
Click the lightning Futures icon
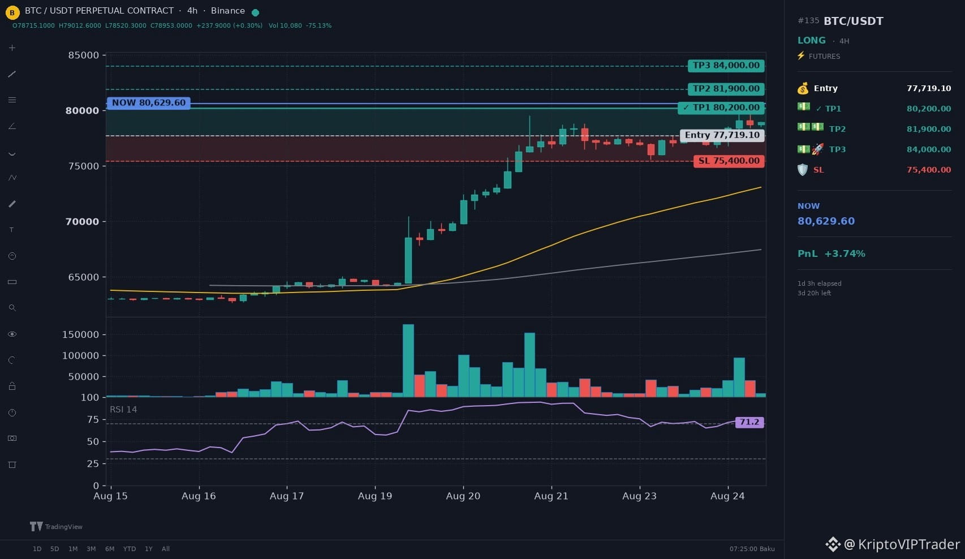point(801,55)
